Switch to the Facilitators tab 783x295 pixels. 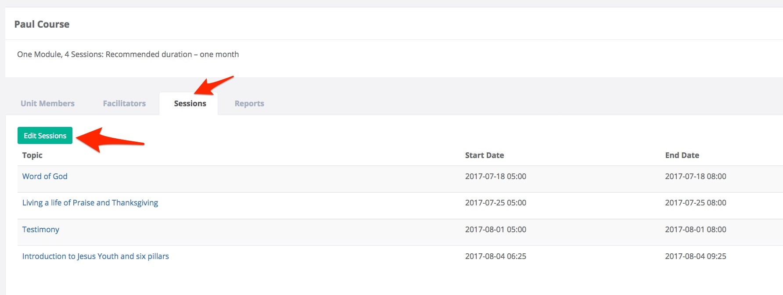(x=124, y=104)
